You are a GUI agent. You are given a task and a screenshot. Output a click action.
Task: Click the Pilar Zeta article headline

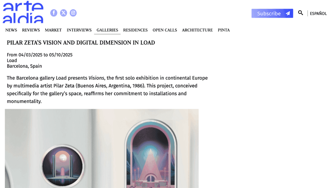81,43
